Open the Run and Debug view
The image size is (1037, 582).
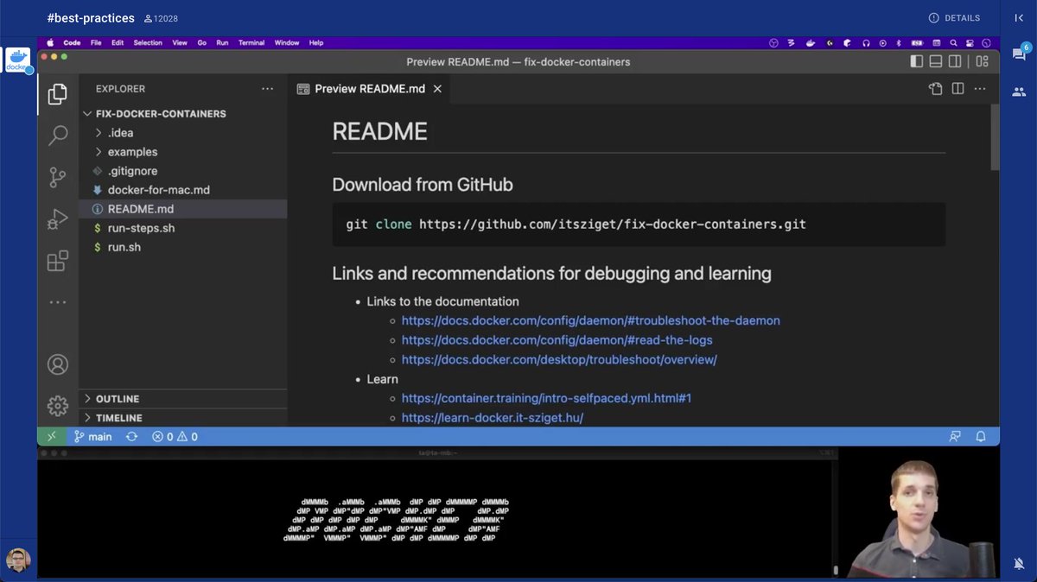click(x=58, y=219)
